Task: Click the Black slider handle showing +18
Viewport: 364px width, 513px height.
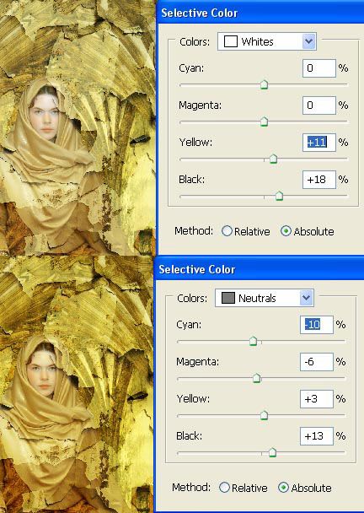Action: (x=279, y=196)
